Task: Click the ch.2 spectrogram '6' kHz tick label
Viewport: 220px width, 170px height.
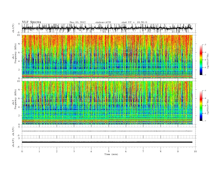Action: (19, 98)
